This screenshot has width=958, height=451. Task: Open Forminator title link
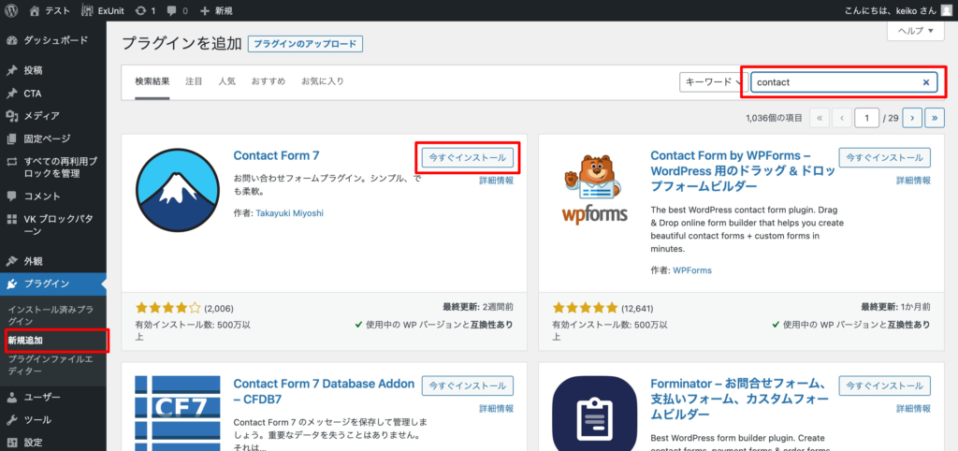tap(741, 399)
